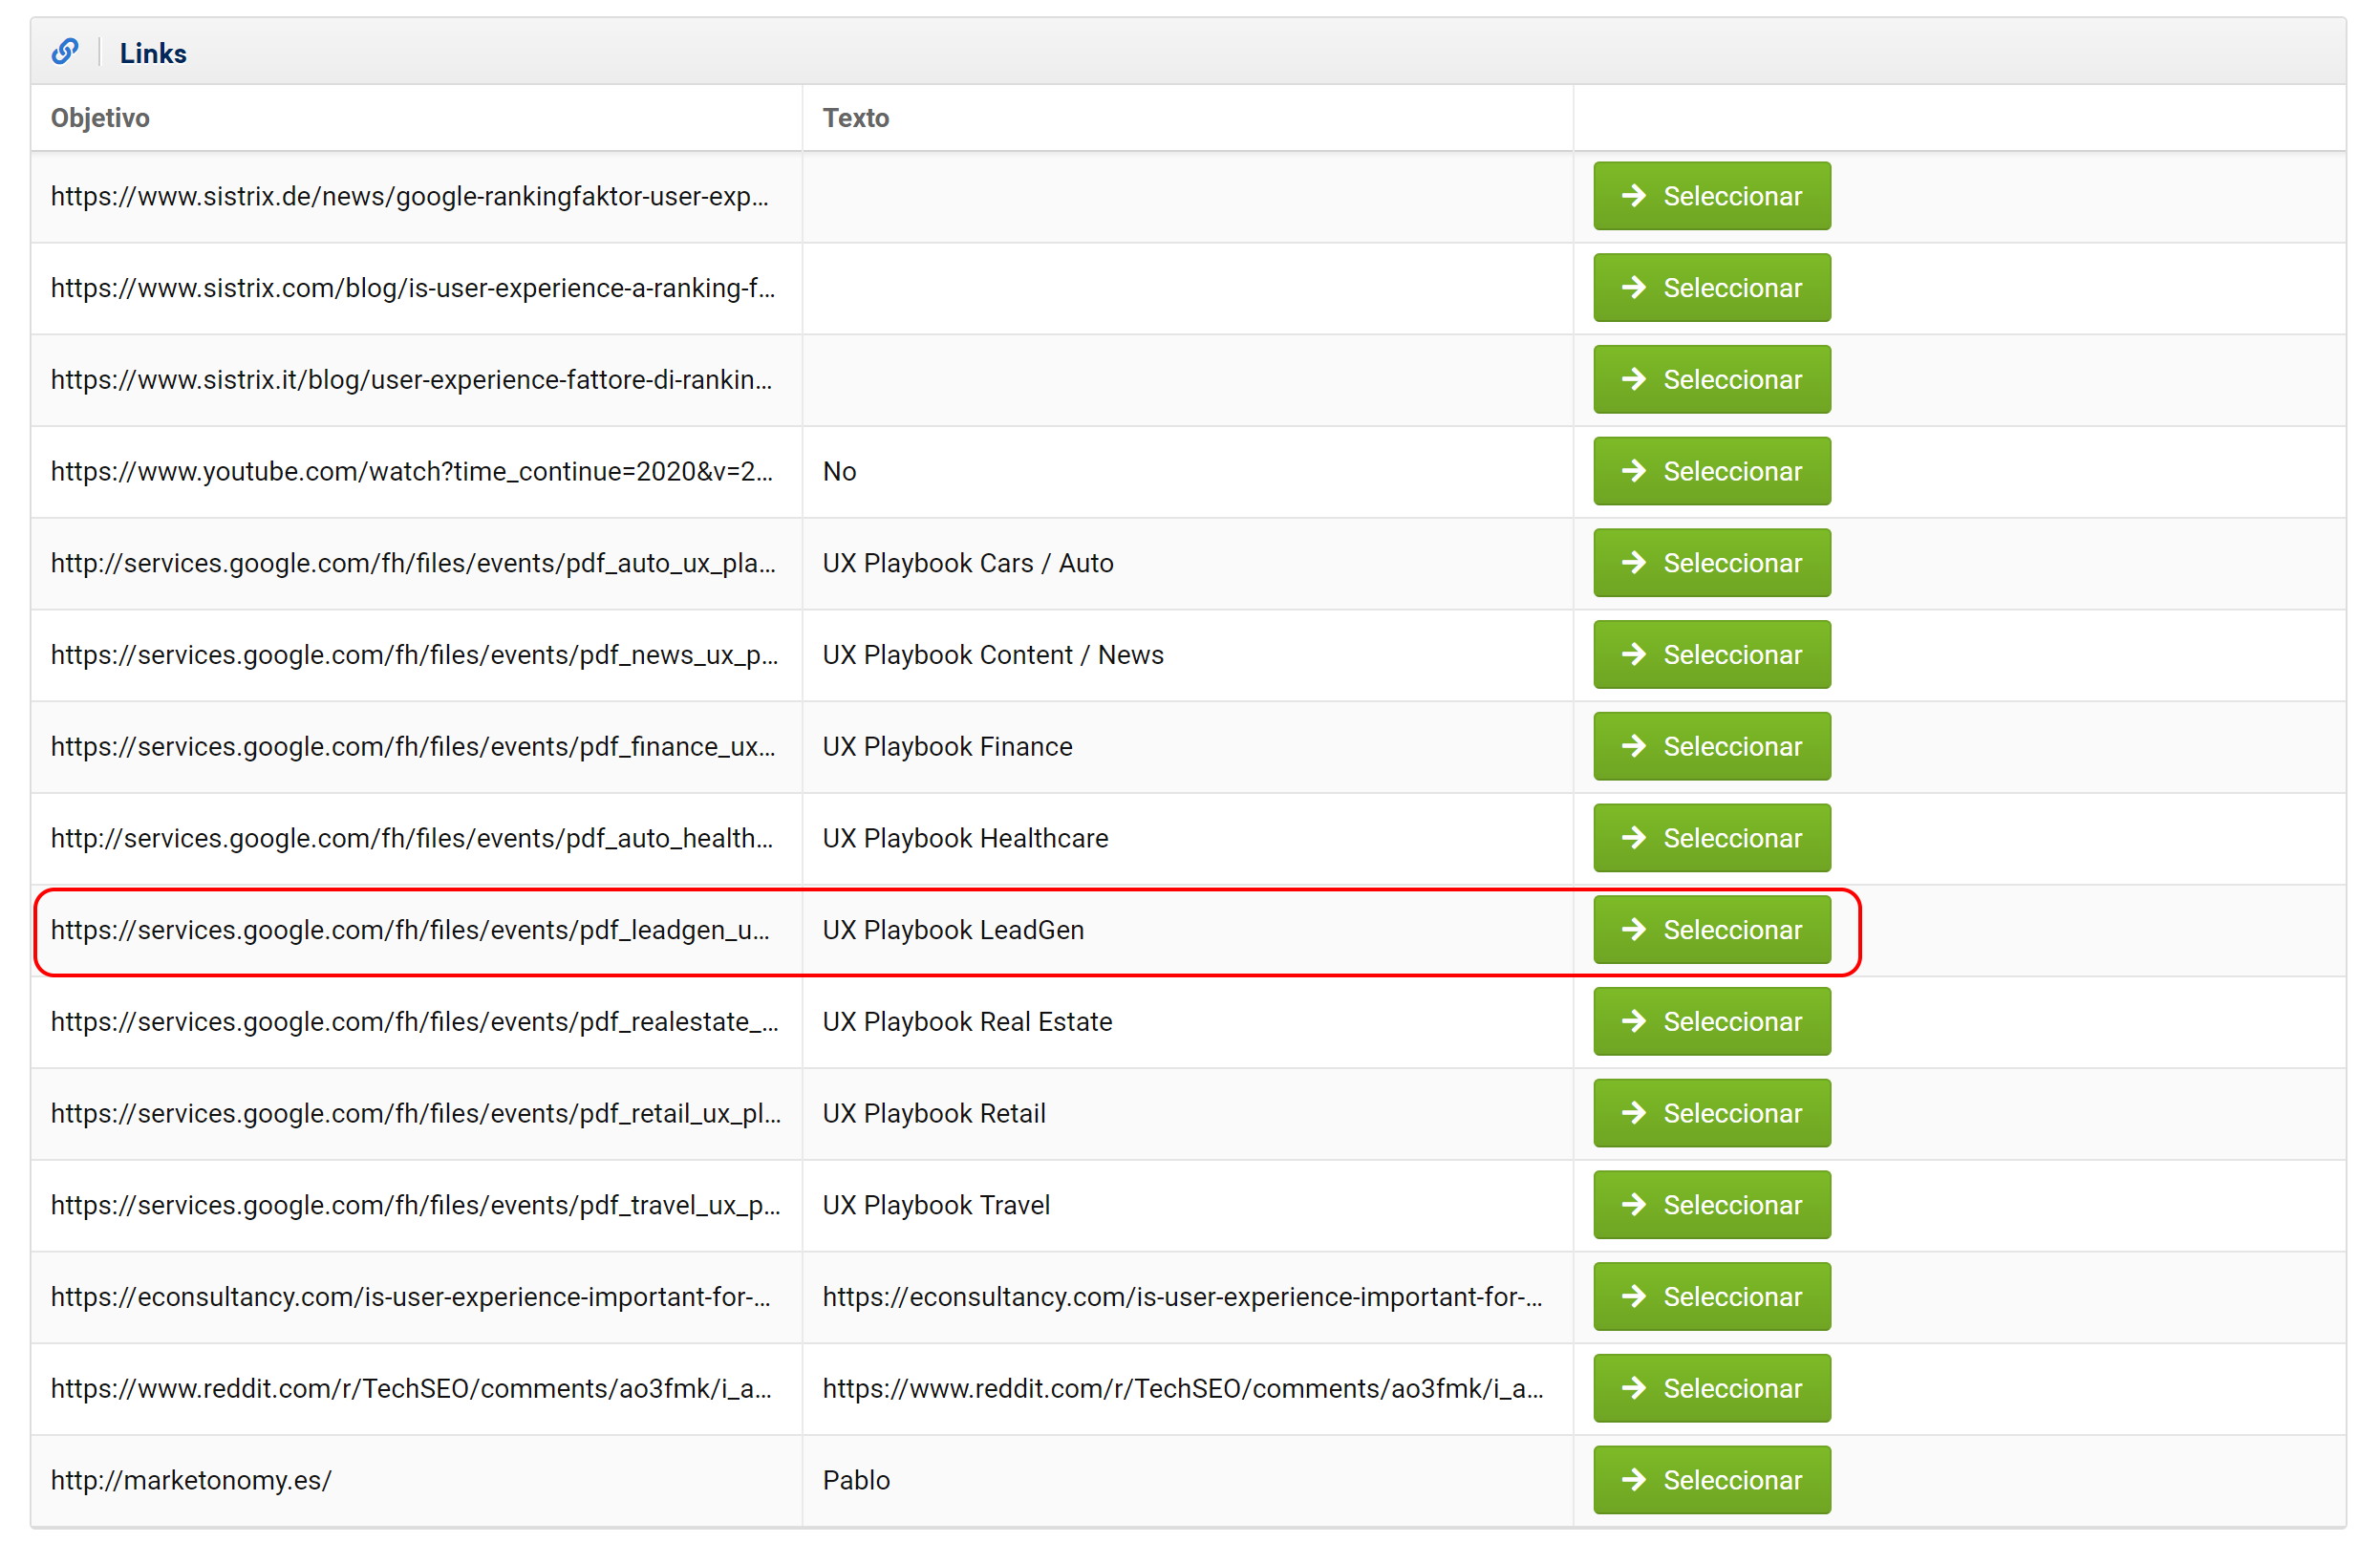The image size is (2380, 1564).
Task: Click the Texto column header
Action: click(x=855, y=118)
